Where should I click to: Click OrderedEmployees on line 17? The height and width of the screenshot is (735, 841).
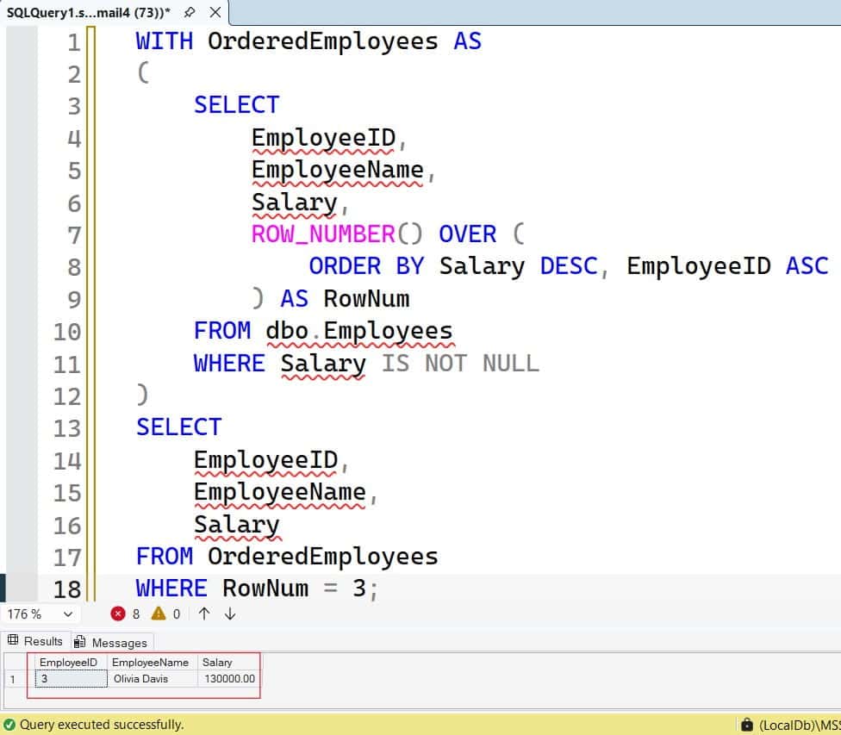pyautogui.click(x=323, y=557)
